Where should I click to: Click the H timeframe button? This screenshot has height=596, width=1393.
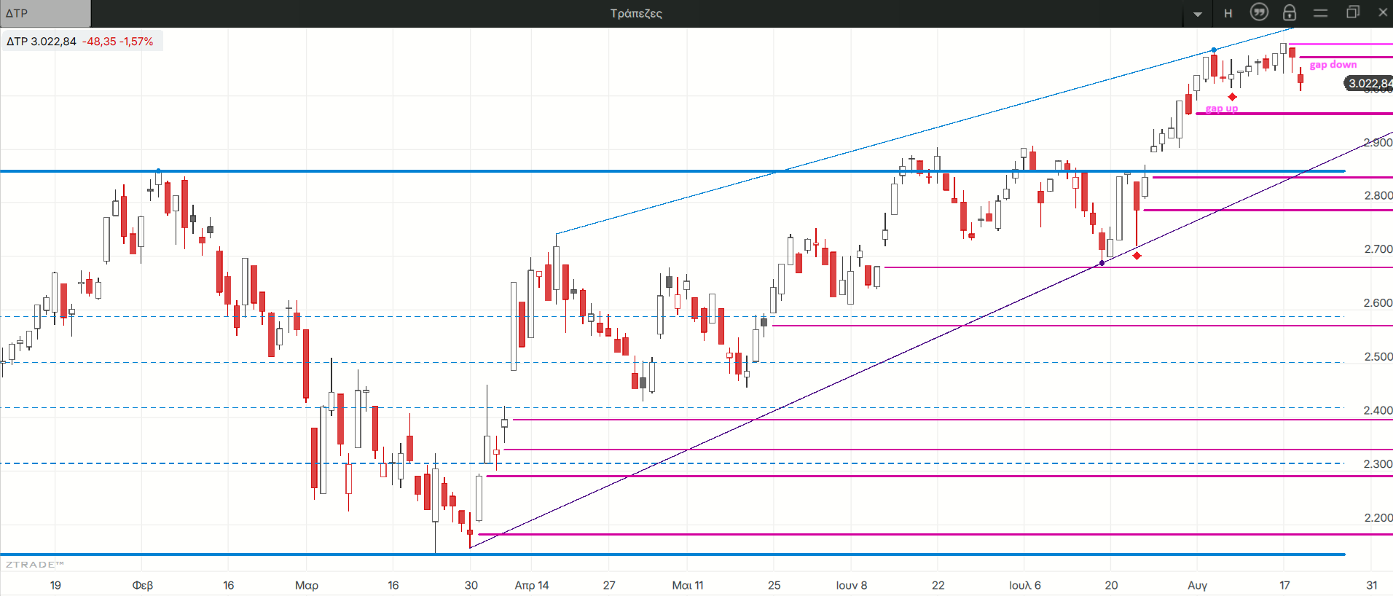(x=1228, y=13)
